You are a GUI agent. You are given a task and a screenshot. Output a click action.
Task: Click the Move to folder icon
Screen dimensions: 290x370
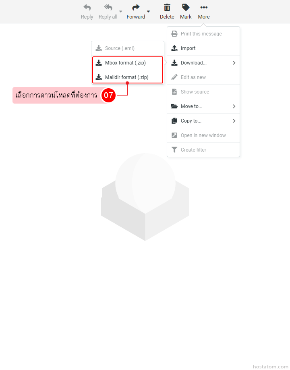[174, 106]
